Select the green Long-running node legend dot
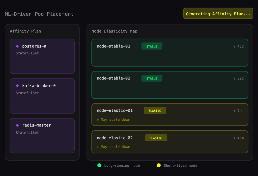The width and height of the screenshot is (258, 176). [x=99, y=165]
